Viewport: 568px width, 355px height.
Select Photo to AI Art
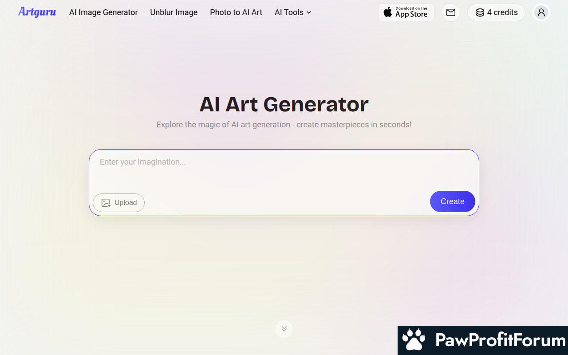[x=236, y=12]
